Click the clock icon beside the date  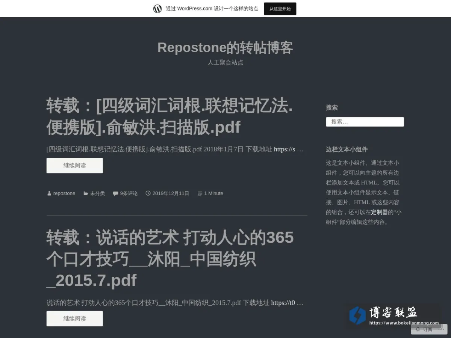pos(148,193)
